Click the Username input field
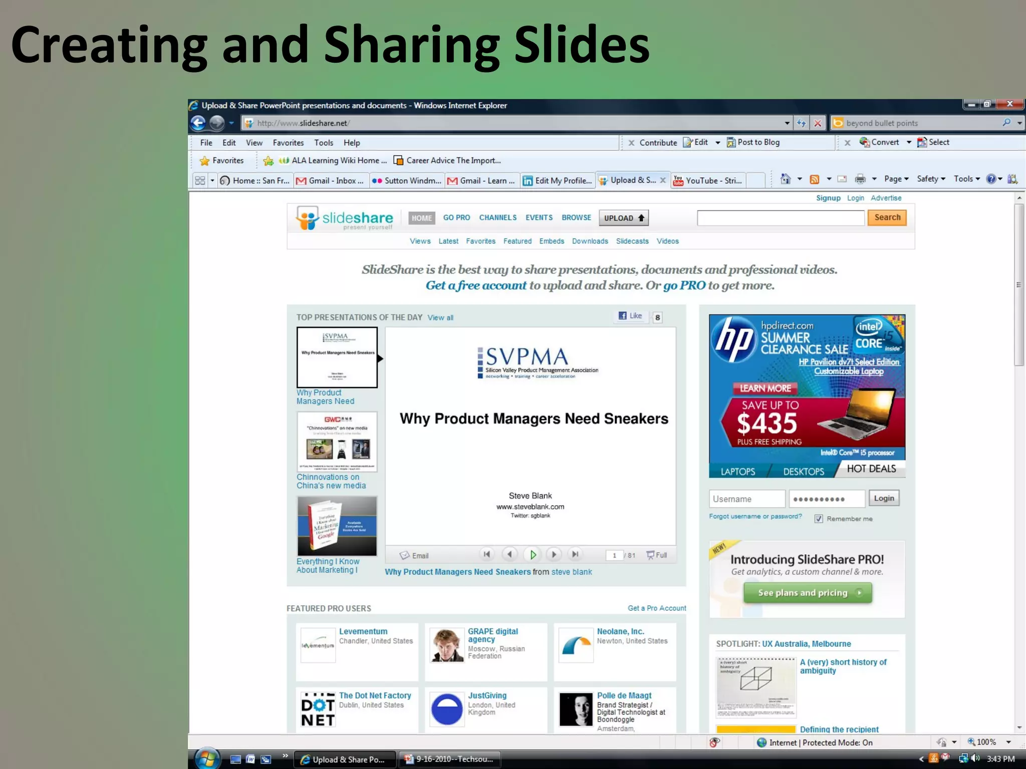The image size is (1026, 769). [747, 499]
